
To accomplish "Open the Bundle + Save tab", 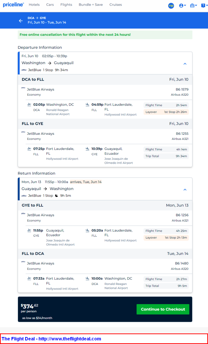I will click(91, 5).
